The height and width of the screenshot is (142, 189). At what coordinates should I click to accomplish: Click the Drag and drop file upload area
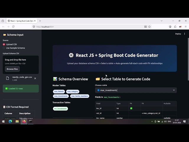(x=21, y=65)
